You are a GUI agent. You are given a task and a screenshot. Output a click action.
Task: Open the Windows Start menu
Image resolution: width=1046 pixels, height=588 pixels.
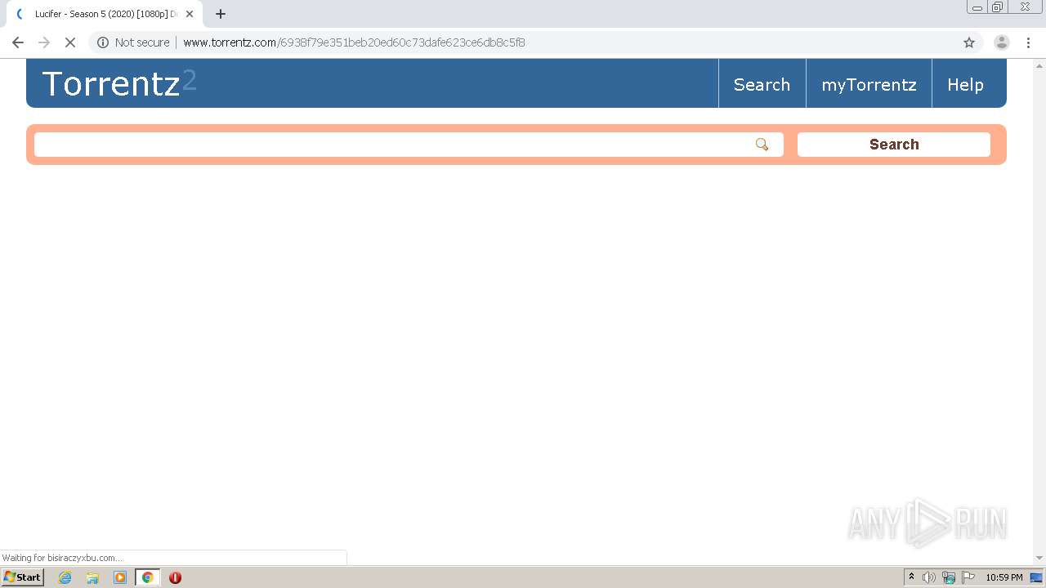pos(22,577)
